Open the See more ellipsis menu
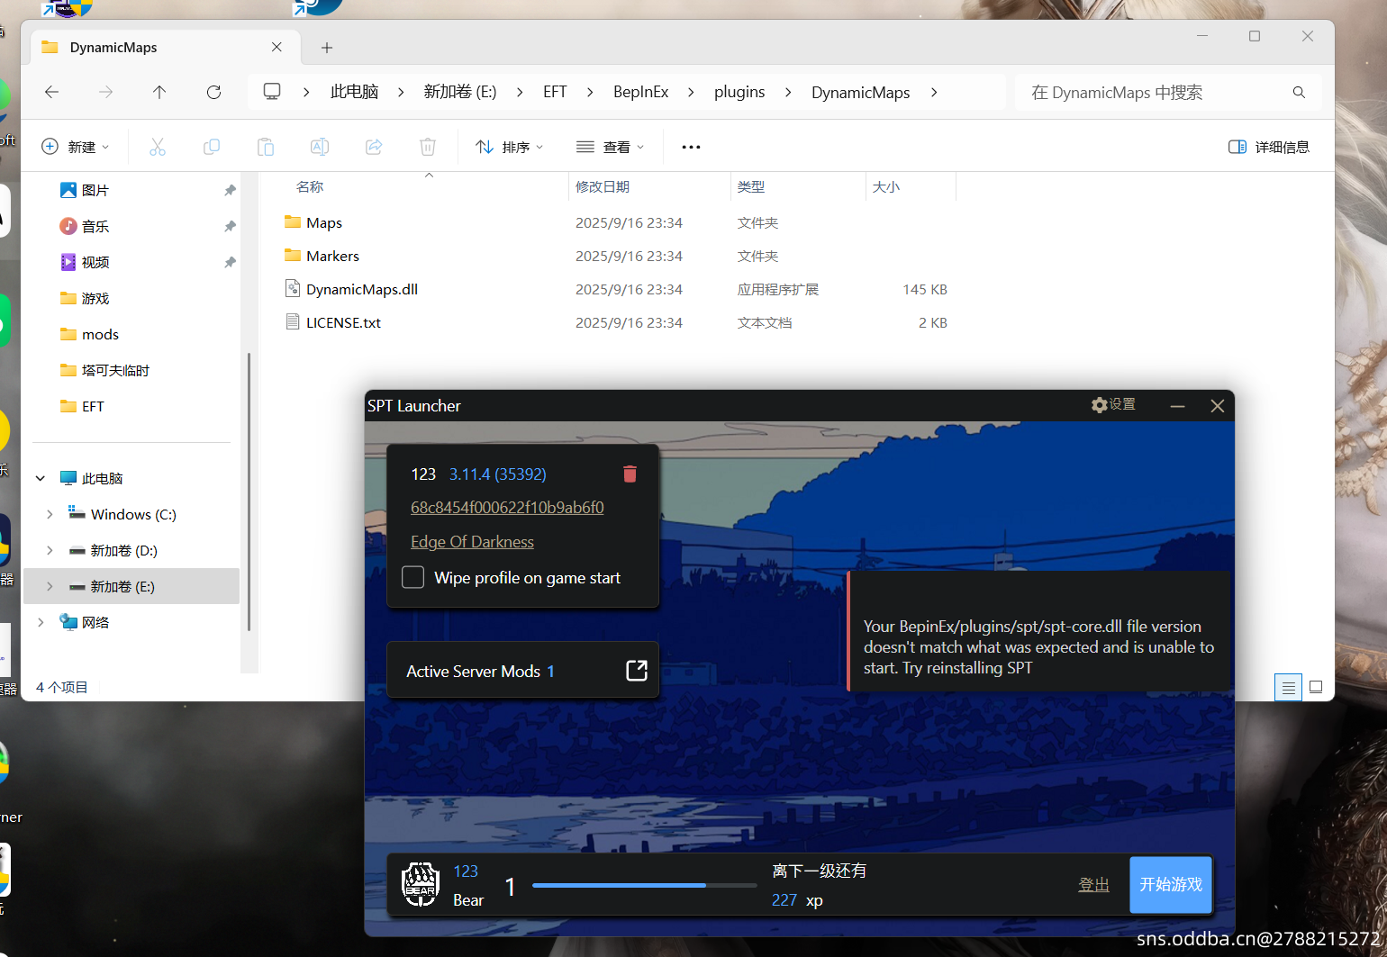This screenshot has height=957, width=1387. 691,147
